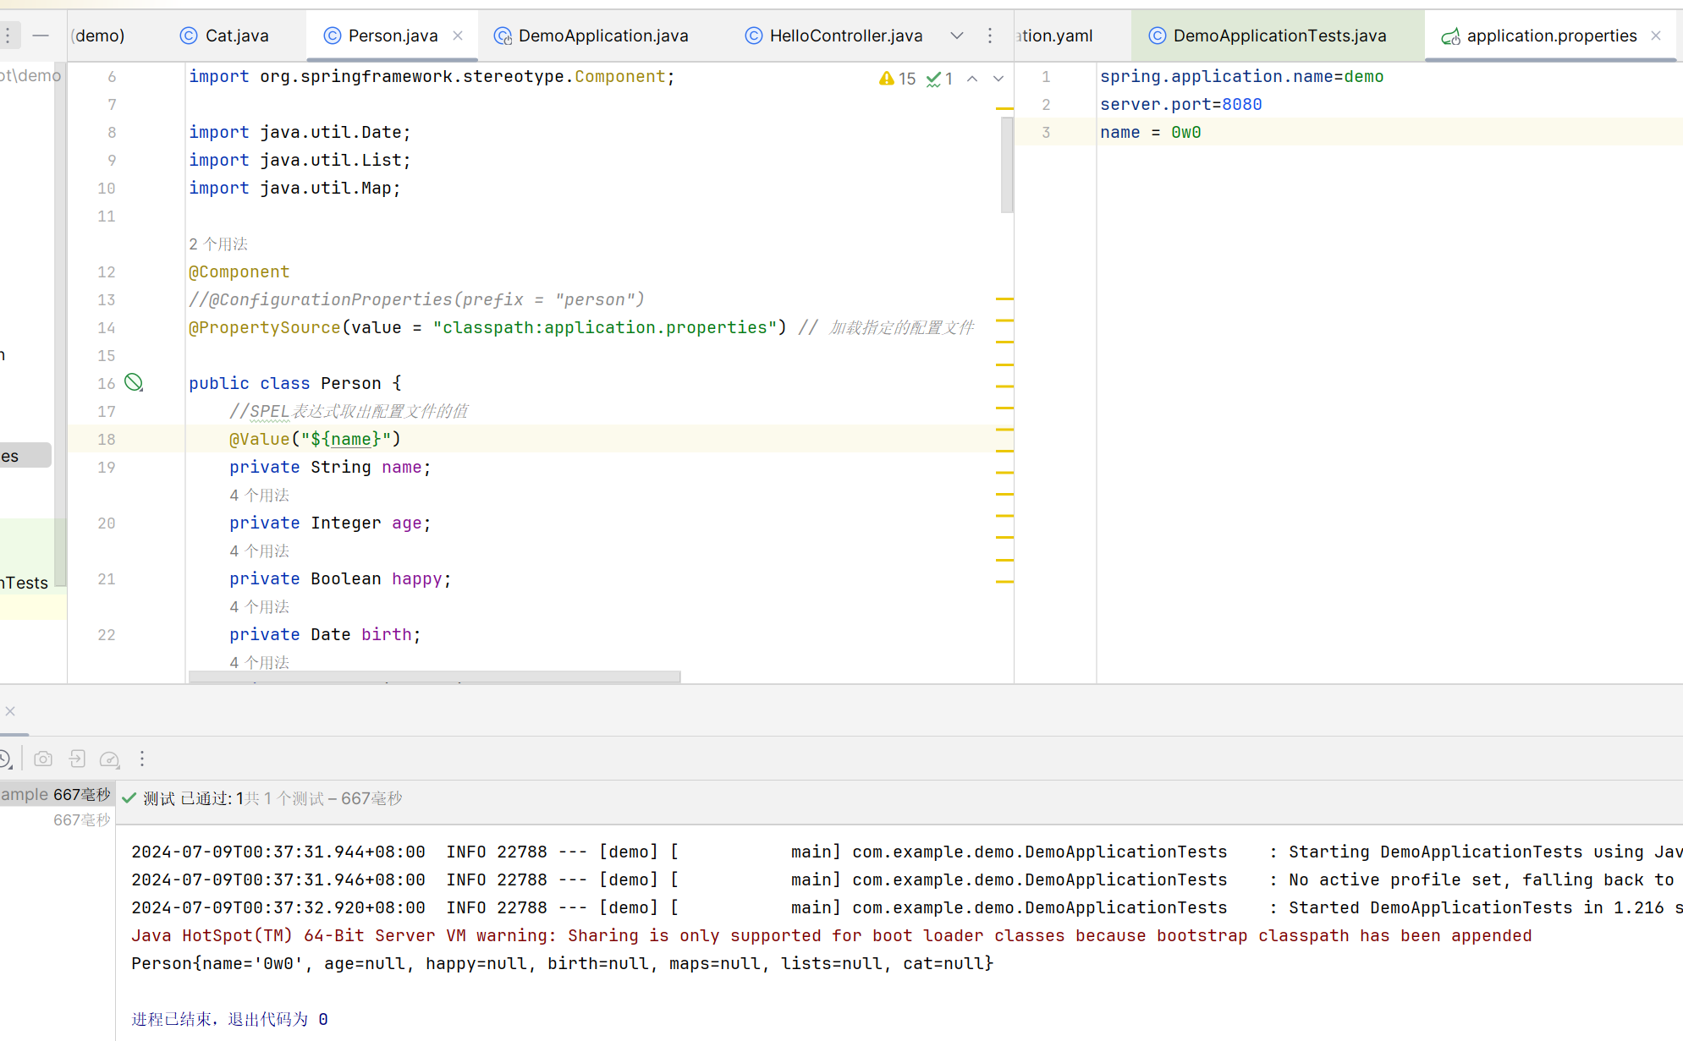Click the warnings count indicator showing 15
Image resolution: width=1683 pixels, height=1041 pixels.
pos(897,79)
